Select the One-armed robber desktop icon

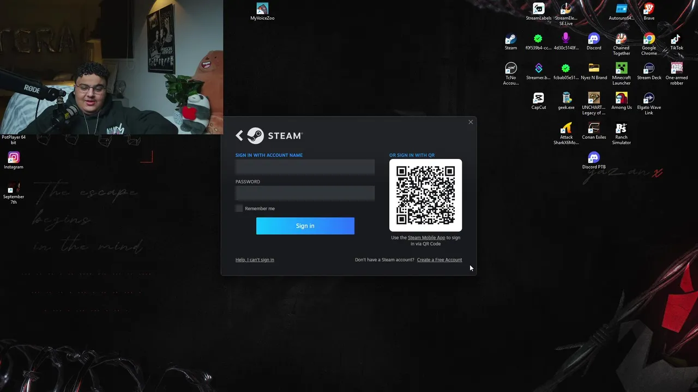(677, 74)
